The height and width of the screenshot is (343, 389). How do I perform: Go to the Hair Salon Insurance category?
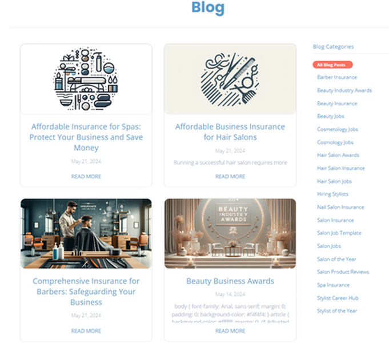point(340,168)
